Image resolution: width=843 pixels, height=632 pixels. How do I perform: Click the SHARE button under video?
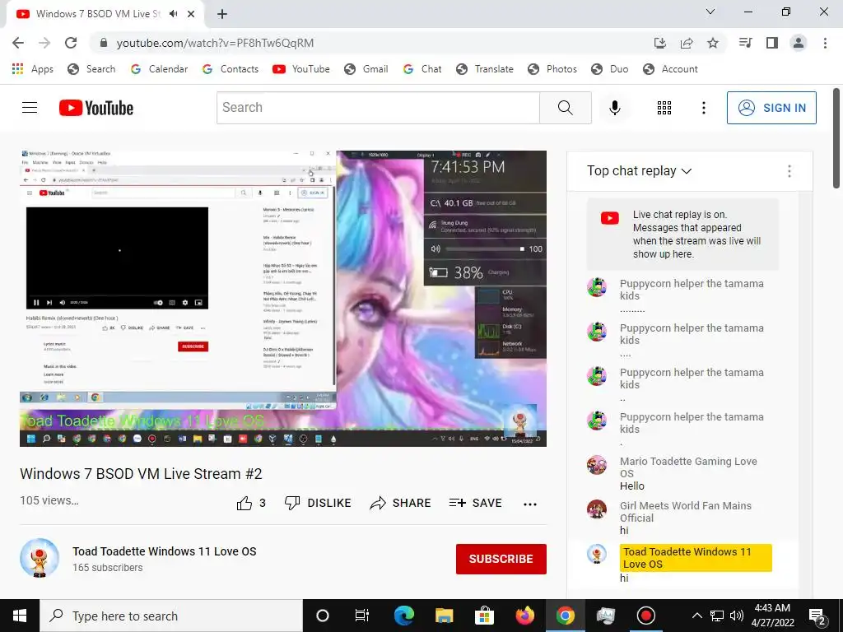[401, 503]
